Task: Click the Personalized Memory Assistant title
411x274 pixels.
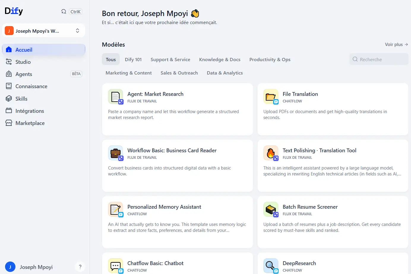Action: [164, 207]
